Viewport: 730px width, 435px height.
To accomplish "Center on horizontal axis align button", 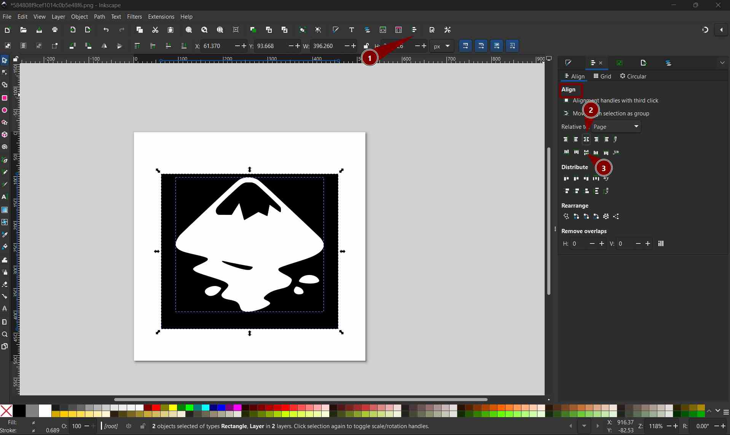I will (586, 152).
